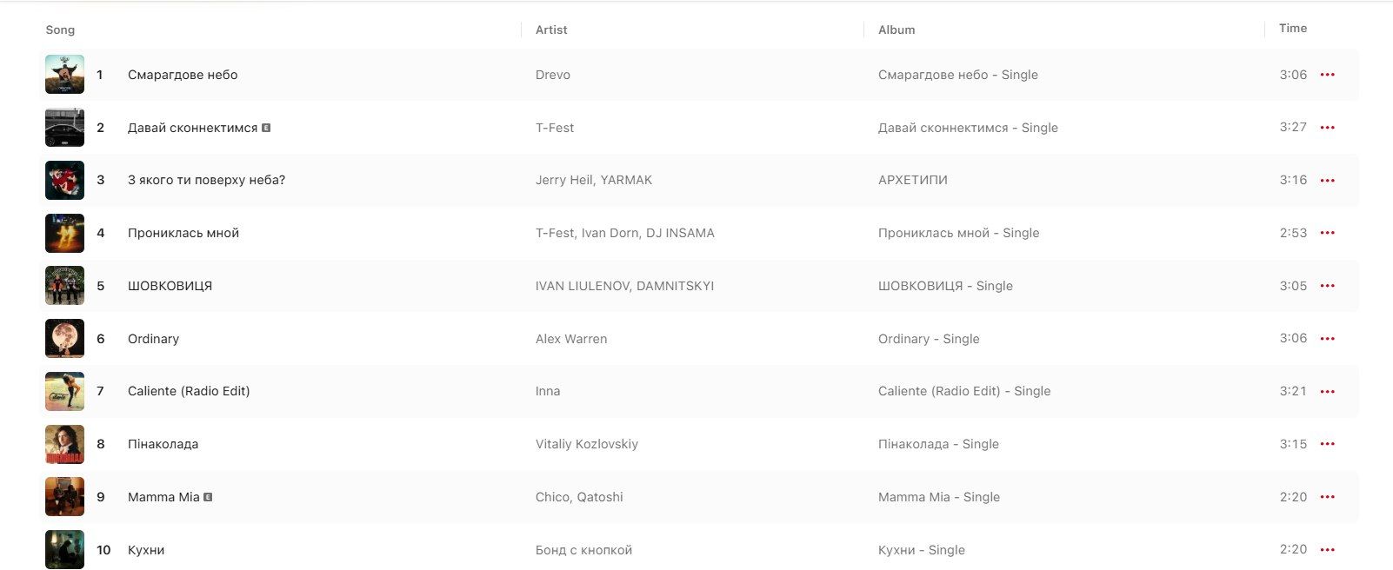
Task: Play Смарагдове небо album artwork thumbnail
Action: point(65,75)
